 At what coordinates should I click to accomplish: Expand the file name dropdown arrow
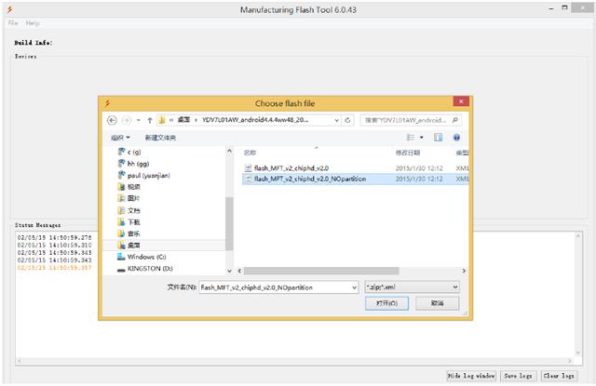pyautogui.click(x=354, y=287)
